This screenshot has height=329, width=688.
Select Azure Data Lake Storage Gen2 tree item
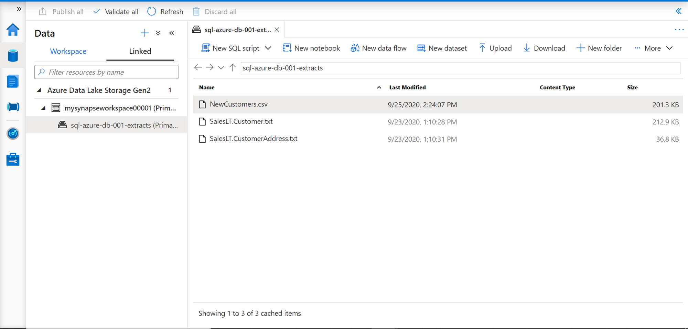coord(99,90)
